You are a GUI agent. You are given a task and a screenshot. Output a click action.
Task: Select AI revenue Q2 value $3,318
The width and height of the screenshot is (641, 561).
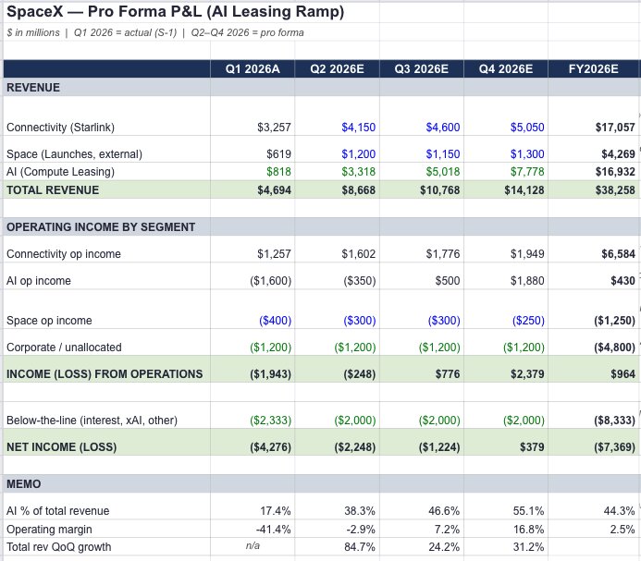pyautogui.click(x=359, y=172)
